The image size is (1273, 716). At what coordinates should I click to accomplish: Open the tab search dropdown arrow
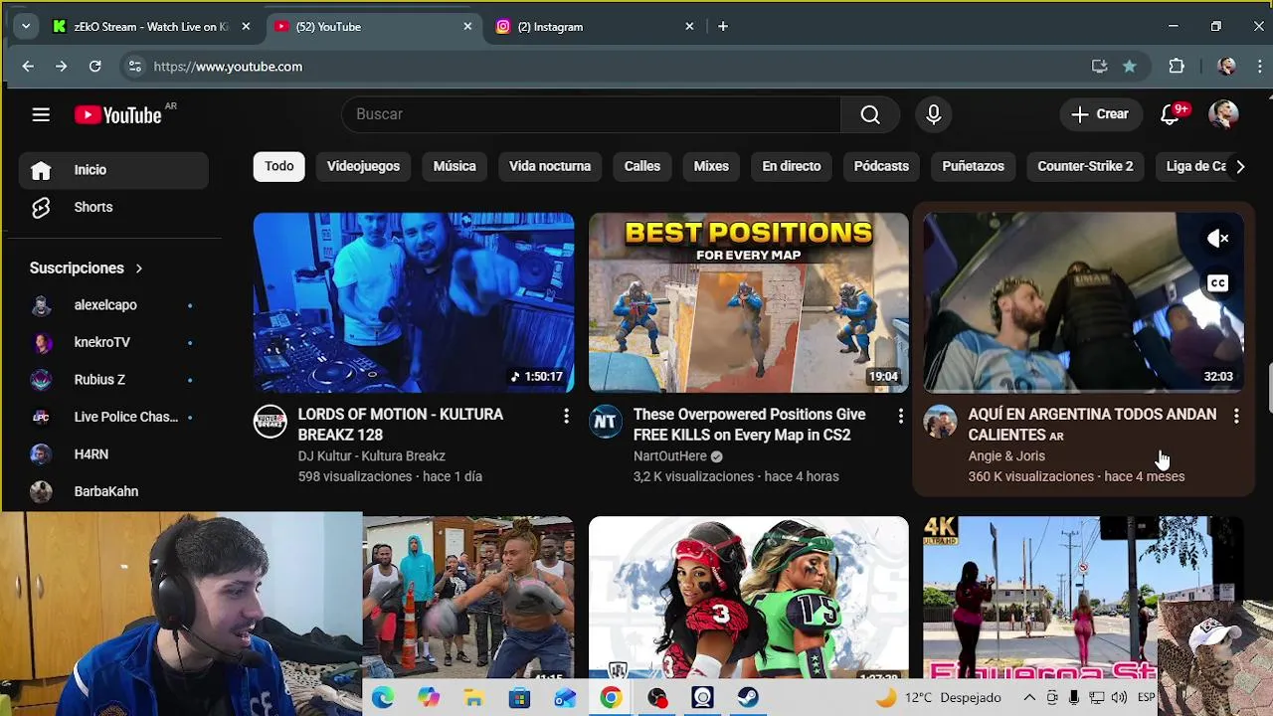[x=26, y=27]
